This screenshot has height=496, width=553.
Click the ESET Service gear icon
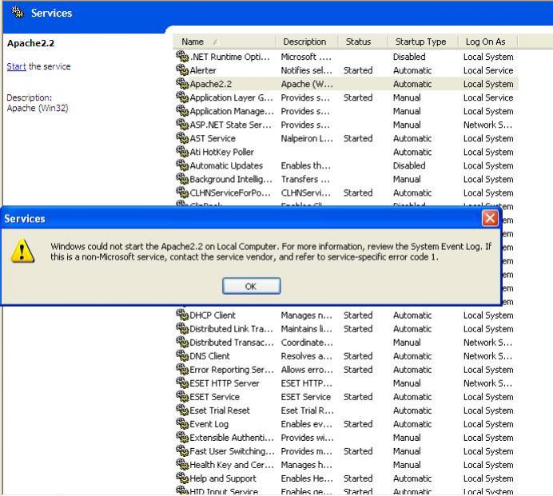click(x=182, y=397)
